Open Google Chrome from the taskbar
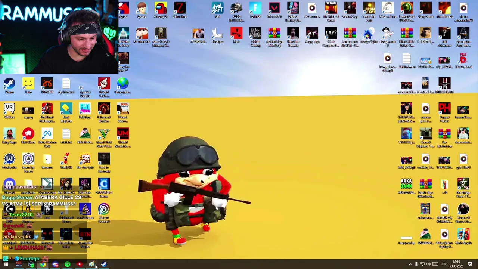Viewport: 478px width, 269px height. point(43,265)
